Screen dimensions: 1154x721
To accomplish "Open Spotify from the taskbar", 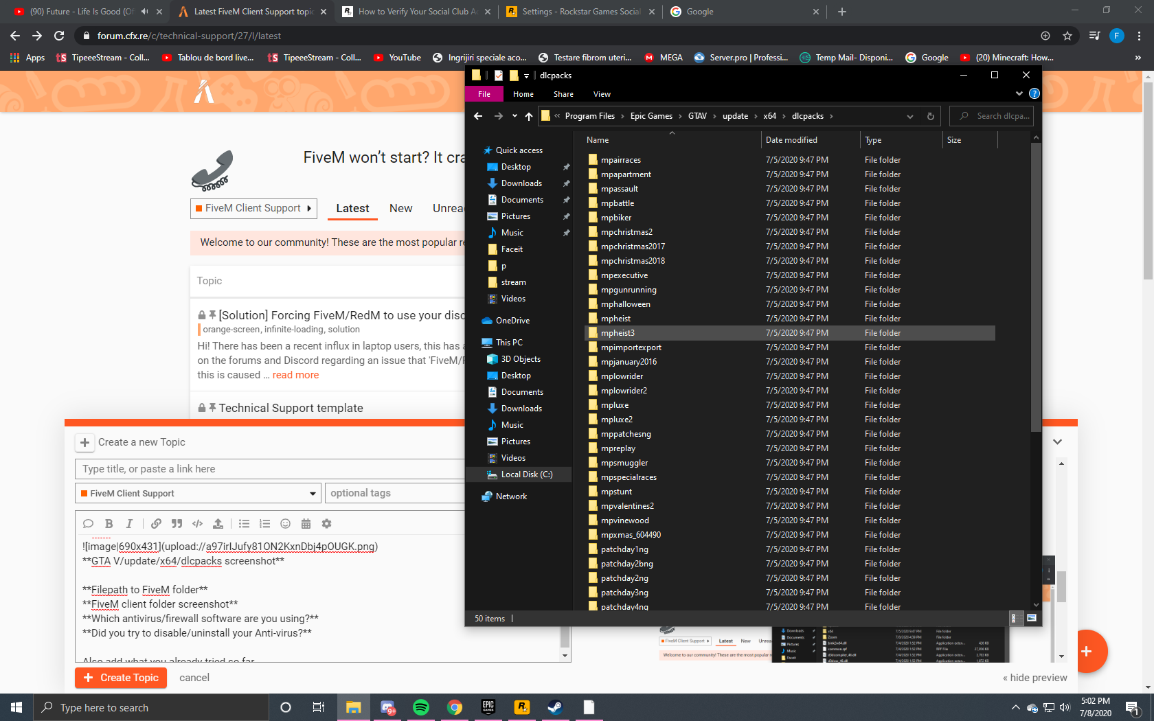I will (x=421, y=707).
